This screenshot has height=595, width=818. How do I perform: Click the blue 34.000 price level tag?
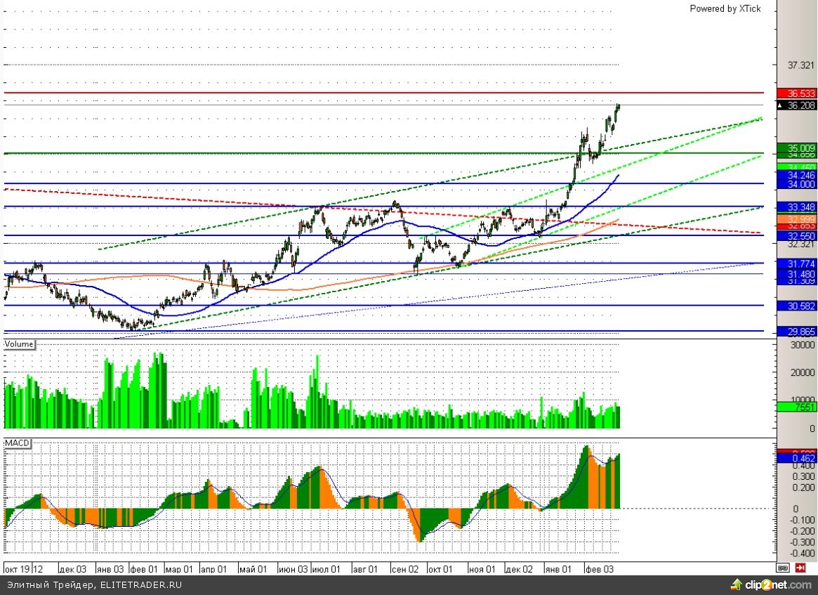coord(797,183)
